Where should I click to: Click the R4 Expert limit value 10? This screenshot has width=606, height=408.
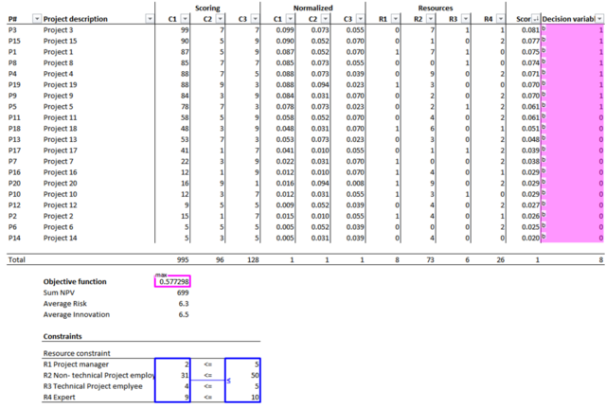pyautogui.click(x=242, y=398)
